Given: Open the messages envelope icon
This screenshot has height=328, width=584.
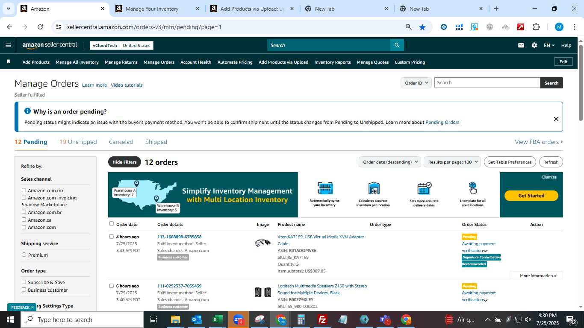Looking at the screenshot, I should tap(521, 45).
